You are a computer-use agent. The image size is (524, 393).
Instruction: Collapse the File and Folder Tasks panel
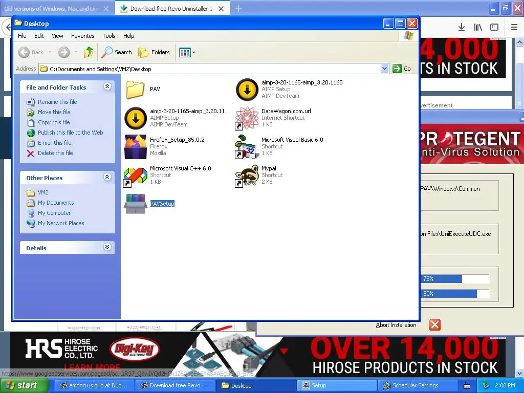tap(107, 86)
